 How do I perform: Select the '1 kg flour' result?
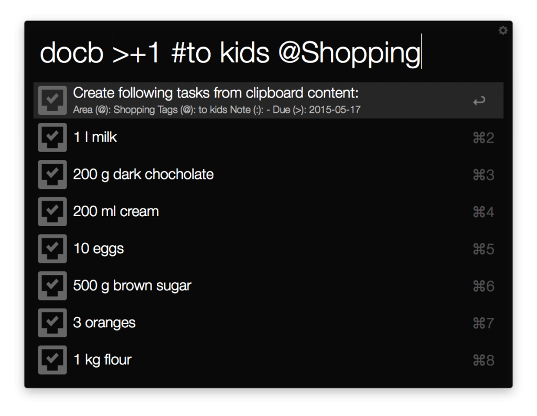click(102, 360)
